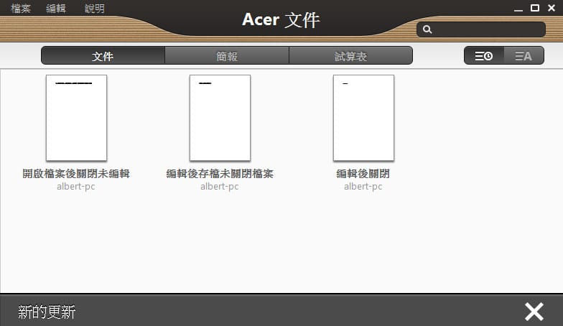Switch to the 試算表 tab

(350, 56)
